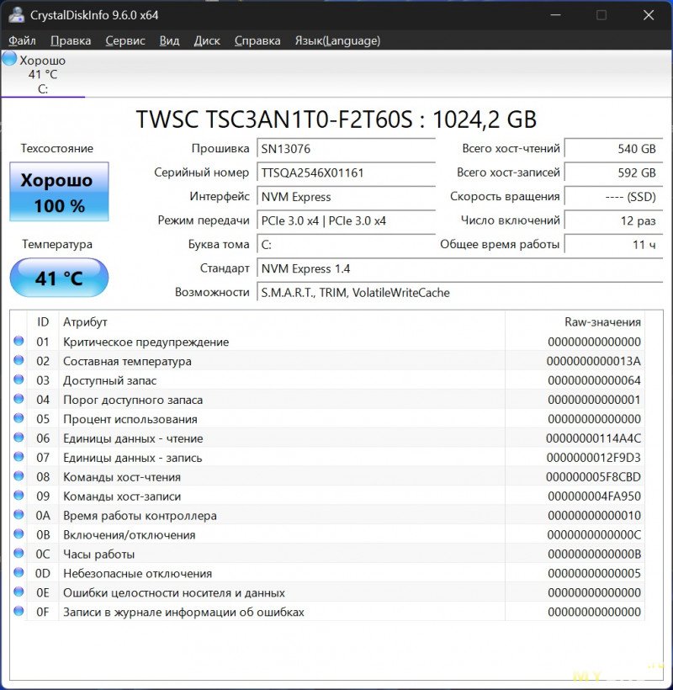Click the serial number field TTSQA2546X01161

pos(346,172)
